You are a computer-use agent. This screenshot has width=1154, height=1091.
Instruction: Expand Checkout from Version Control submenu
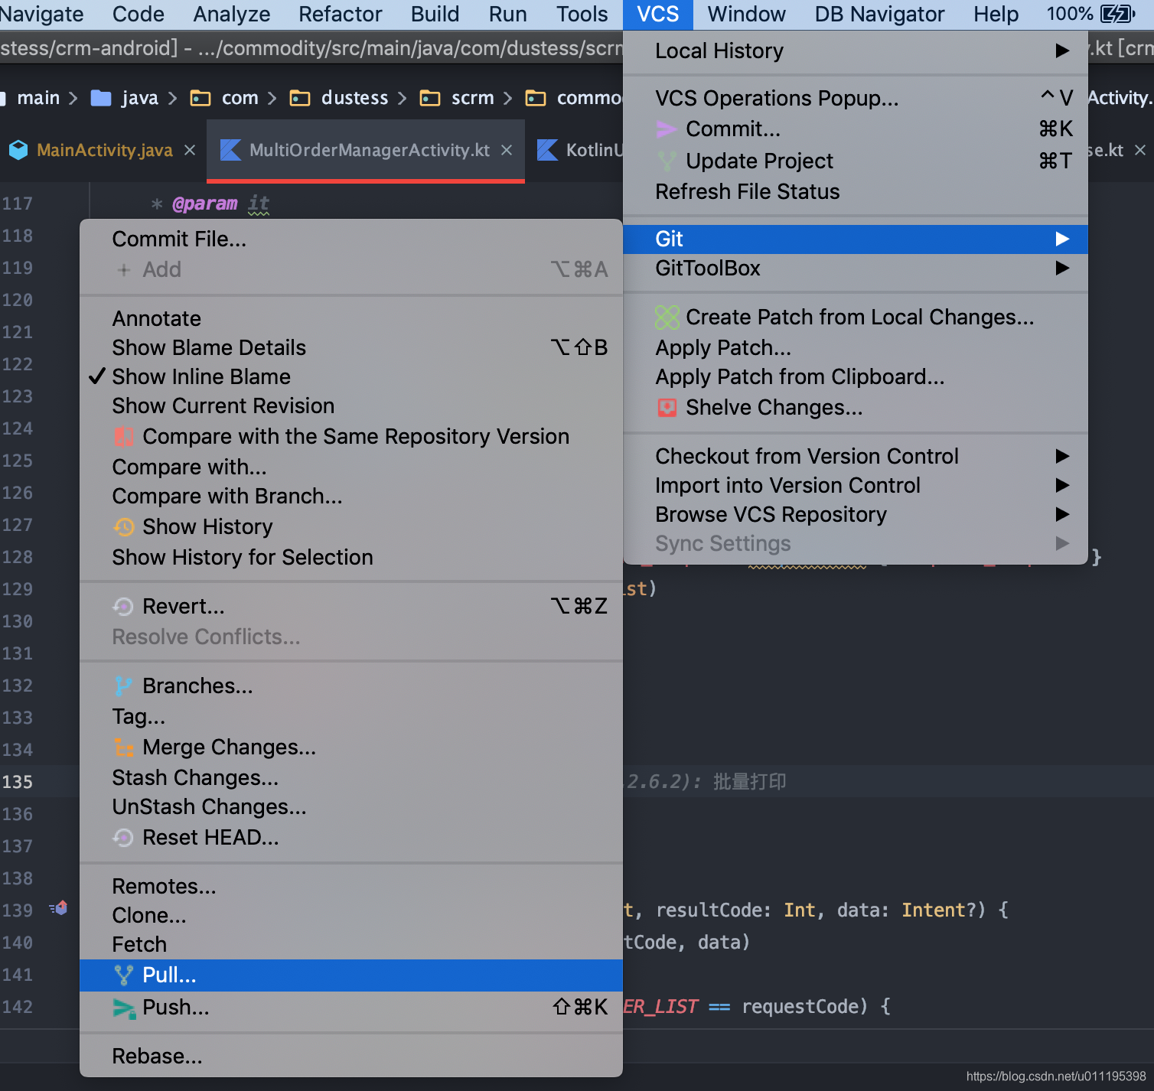[x=1062, y=456]
